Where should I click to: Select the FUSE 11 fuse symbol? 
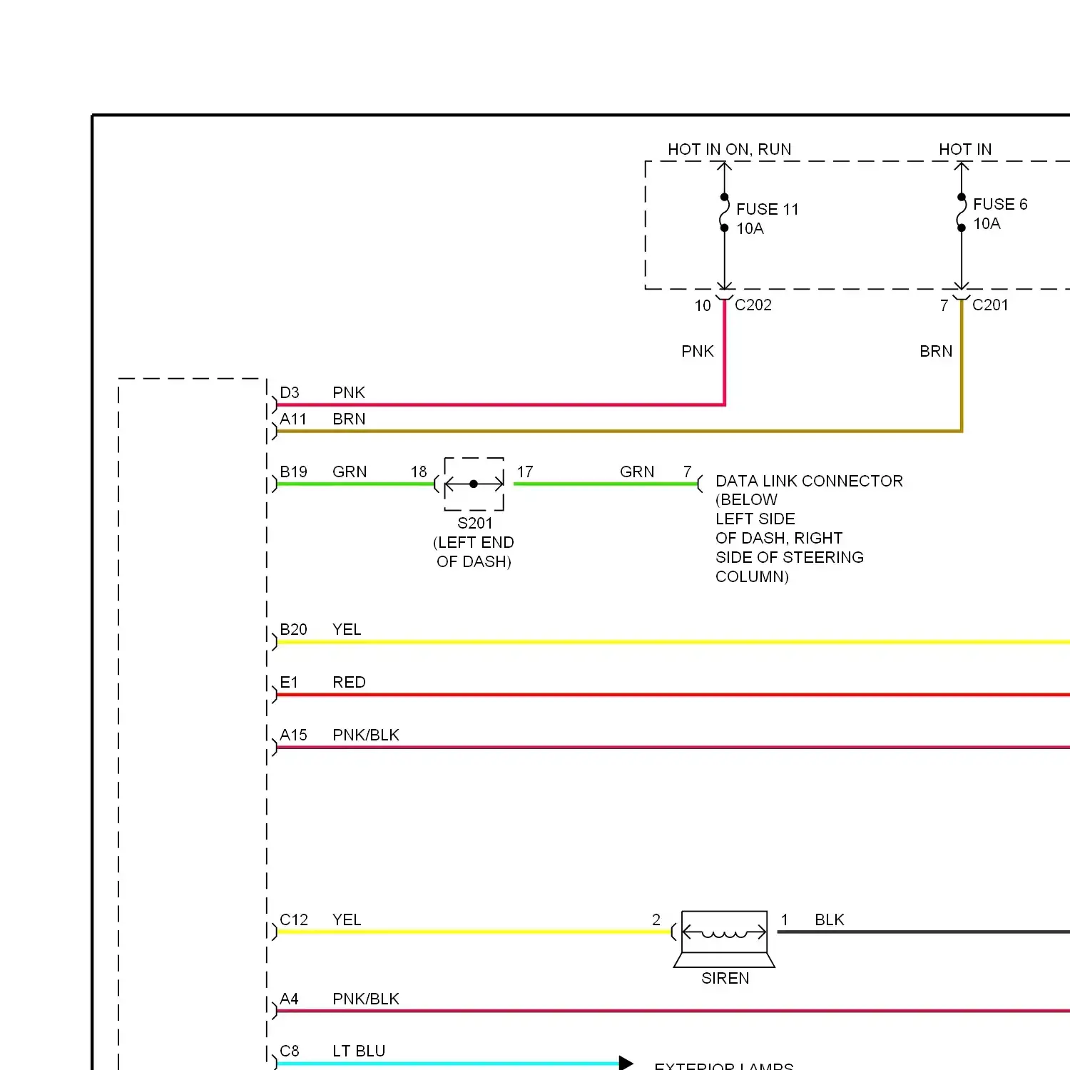pos(724,213)
